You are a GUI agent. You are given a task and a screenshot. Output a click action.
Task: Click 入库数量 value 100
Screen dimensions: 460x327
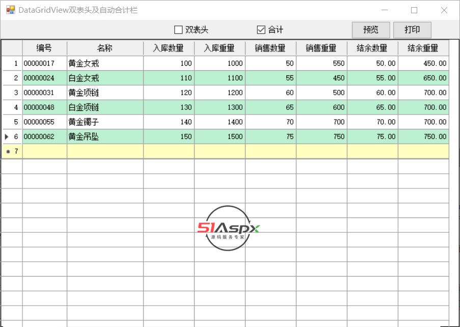point(169,63)
